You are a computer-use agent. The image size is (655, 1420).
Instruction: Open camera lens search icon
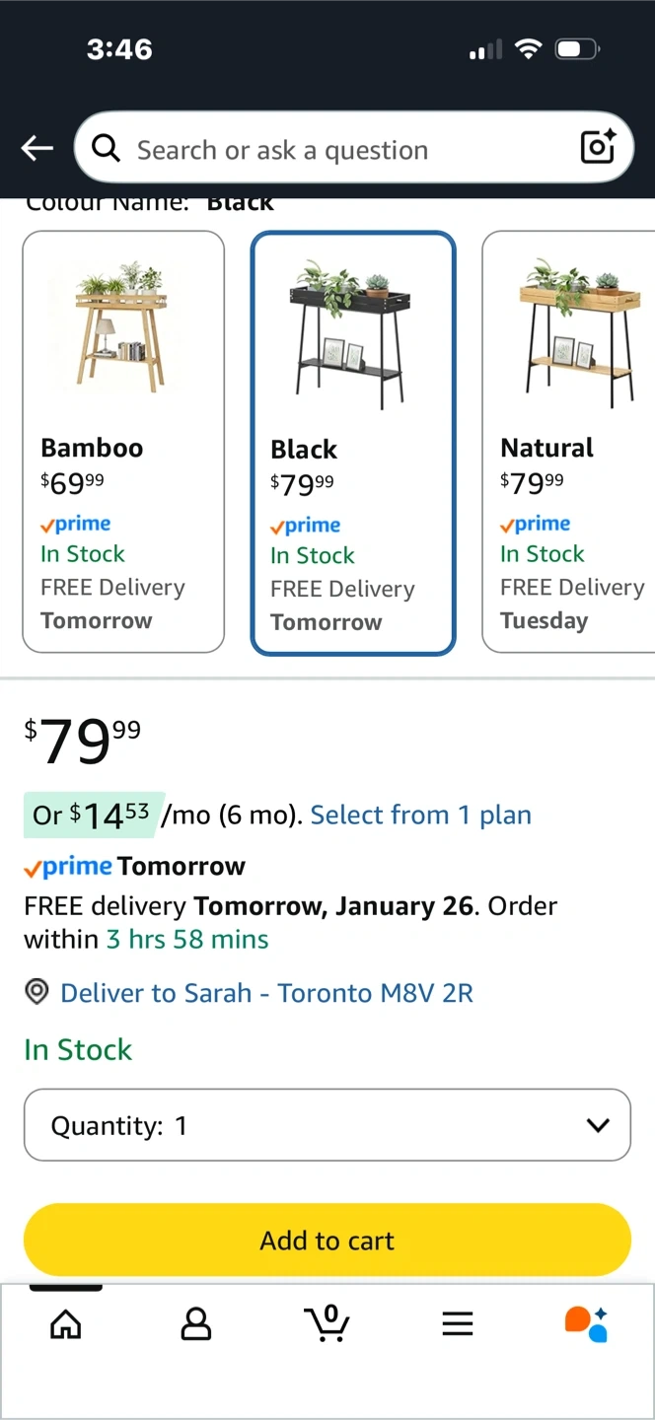598,148
